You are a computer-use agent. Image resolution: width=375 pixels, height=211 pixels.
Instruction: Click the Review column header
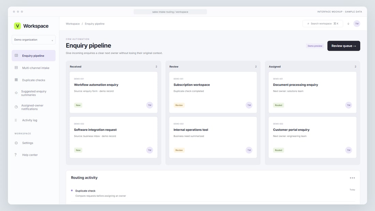pos(174,67)
